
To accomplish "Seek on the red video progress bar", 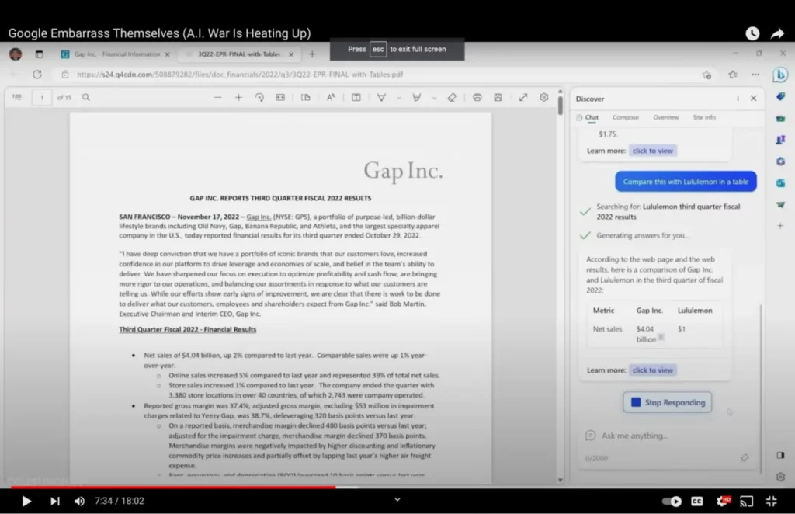I will click(172, 487).
